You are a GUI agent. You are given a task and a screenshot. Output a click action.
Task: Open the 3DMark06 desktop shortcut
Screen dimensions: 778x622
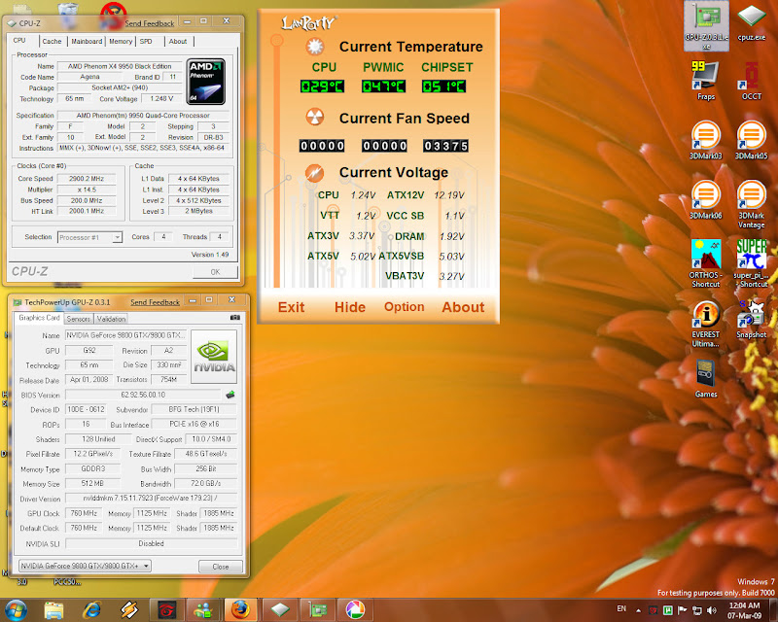[x=706, y=199]
